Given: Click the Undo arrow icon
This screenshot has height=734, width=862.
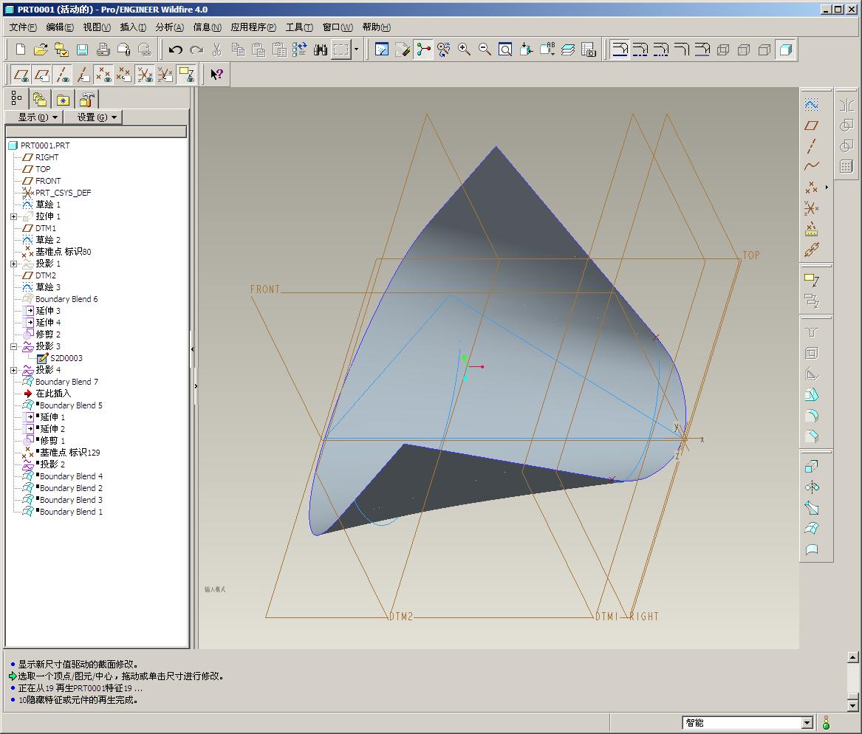Looking at the screenshot, I should click(x=175, y=50).
